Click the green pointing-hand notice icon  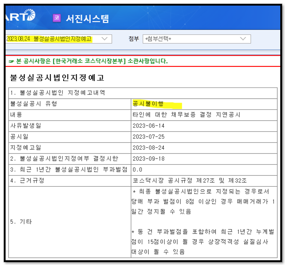pyautogui.click(x=11, y=62)
